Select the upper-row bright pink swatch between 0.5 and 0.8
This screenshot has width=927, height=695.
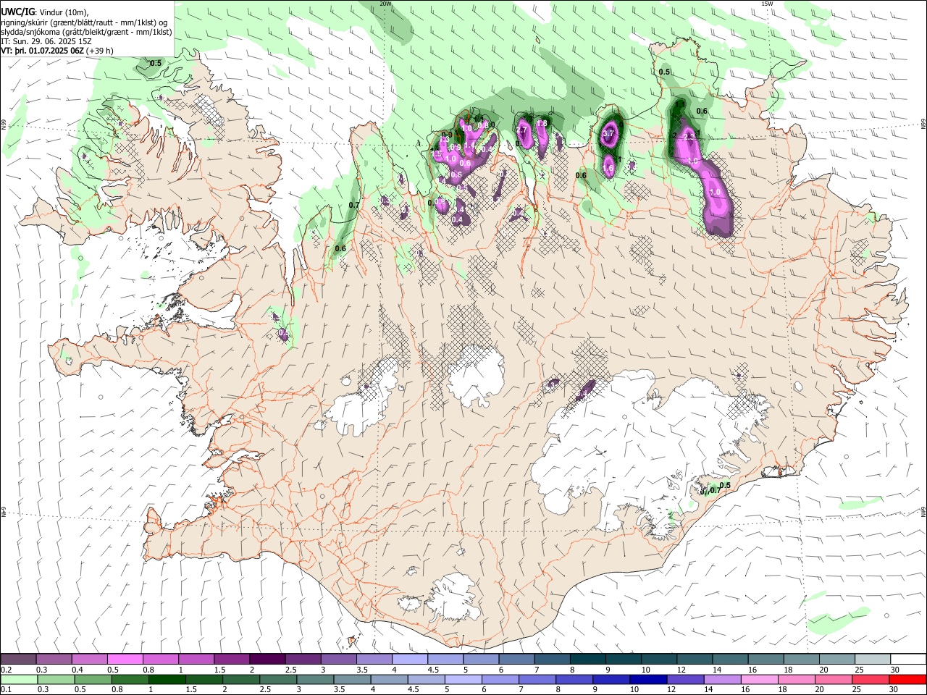pos(125,659)
